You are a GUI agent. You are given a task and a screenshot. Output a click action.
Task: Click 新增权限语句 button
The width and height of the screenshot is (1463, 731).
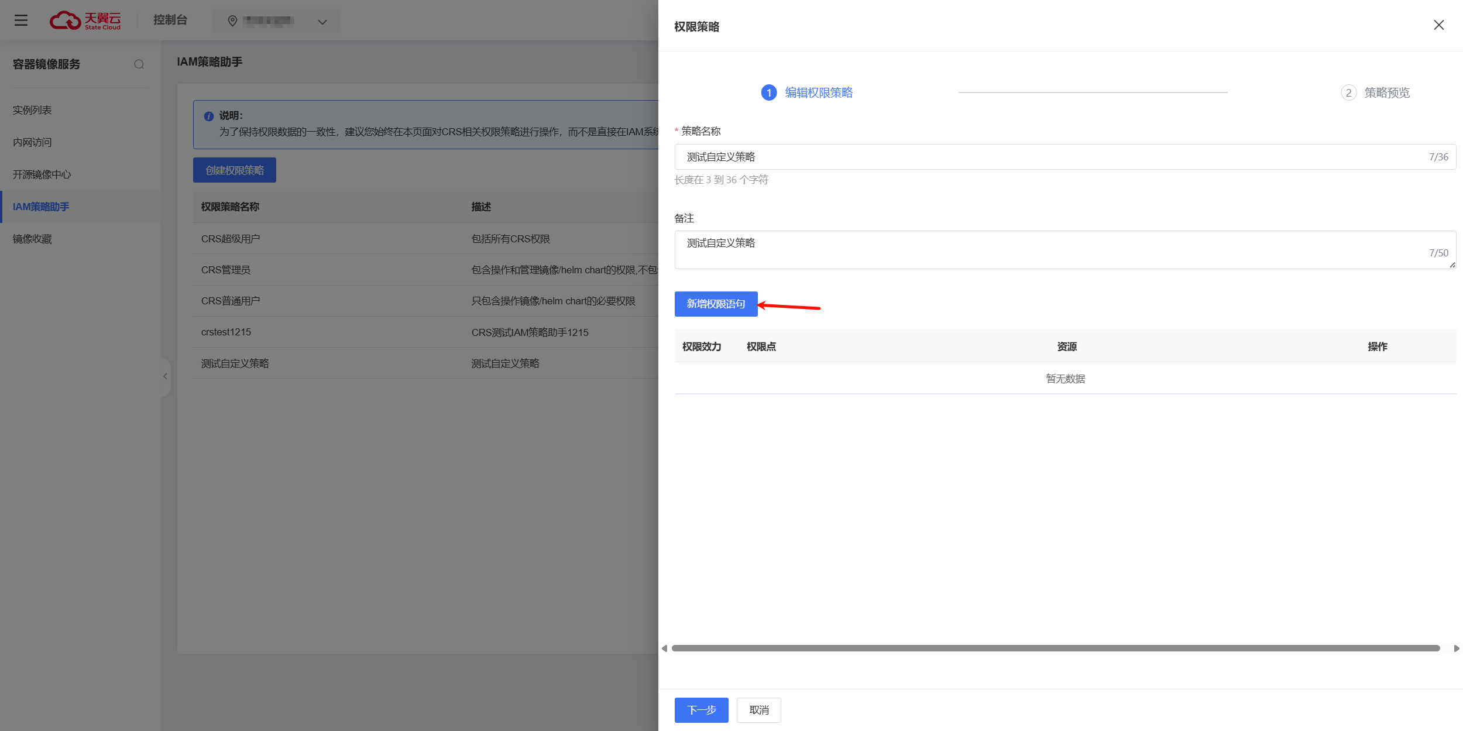pyautogui.click(x=715, y=304)
